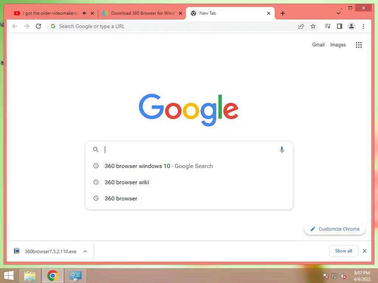
Task: Open the media controls icon in toolbar
Action: coord(327,26)
